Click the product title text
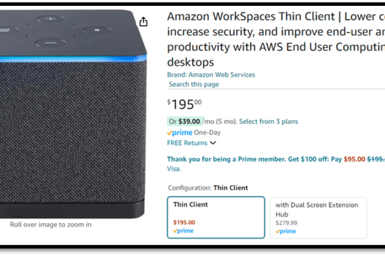This screenshot has height=256, width=385. [276, 39]
